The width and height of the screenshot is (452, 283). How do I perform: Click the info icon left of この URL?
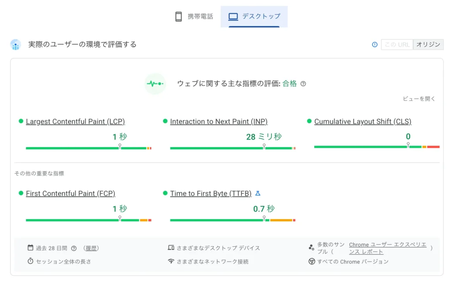click(374, 44)
